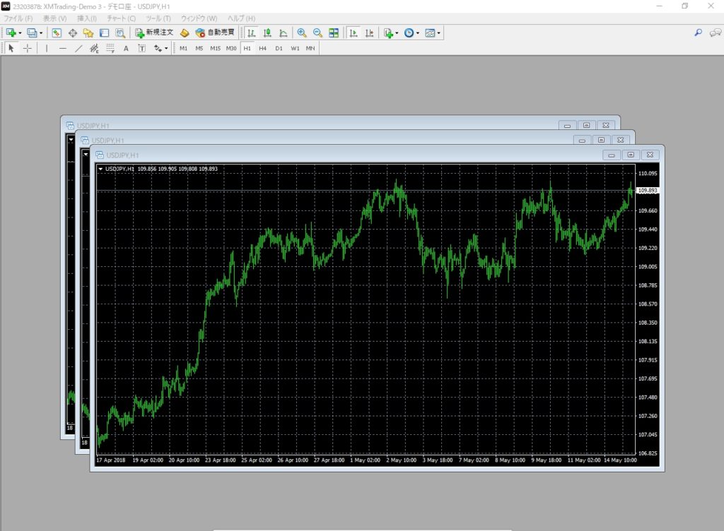Open the new chart dropdown arrow
Screen dimensions: 724x531
[20, 32]
